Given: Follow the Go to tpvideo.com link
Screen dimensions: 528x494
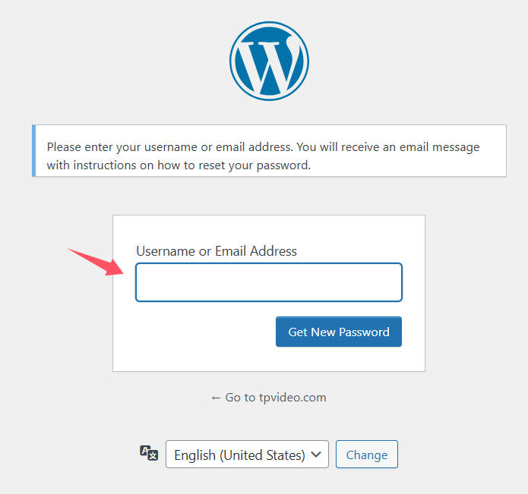Looking at the screenshot, I should pos(269,398).
